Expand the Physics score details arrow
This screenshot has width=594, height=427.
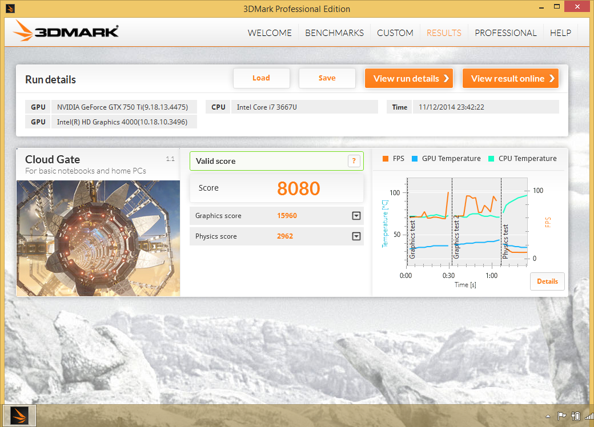[x=356, y=236]
